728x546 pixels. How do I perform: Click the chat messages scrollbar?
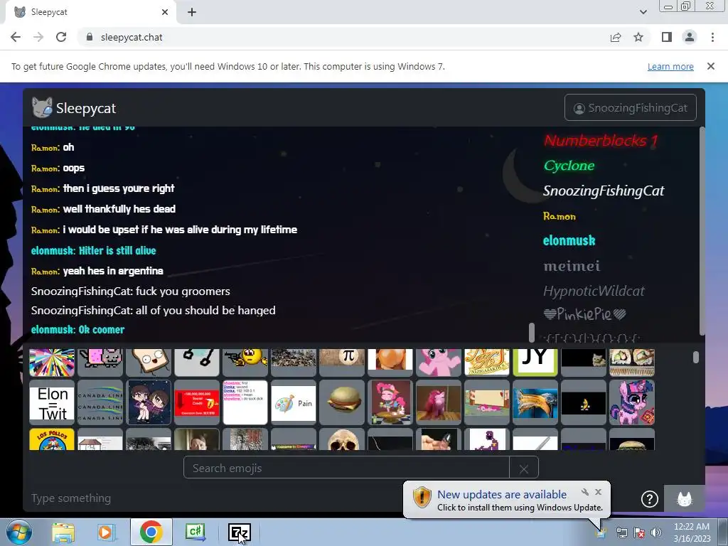coord(532,333)
